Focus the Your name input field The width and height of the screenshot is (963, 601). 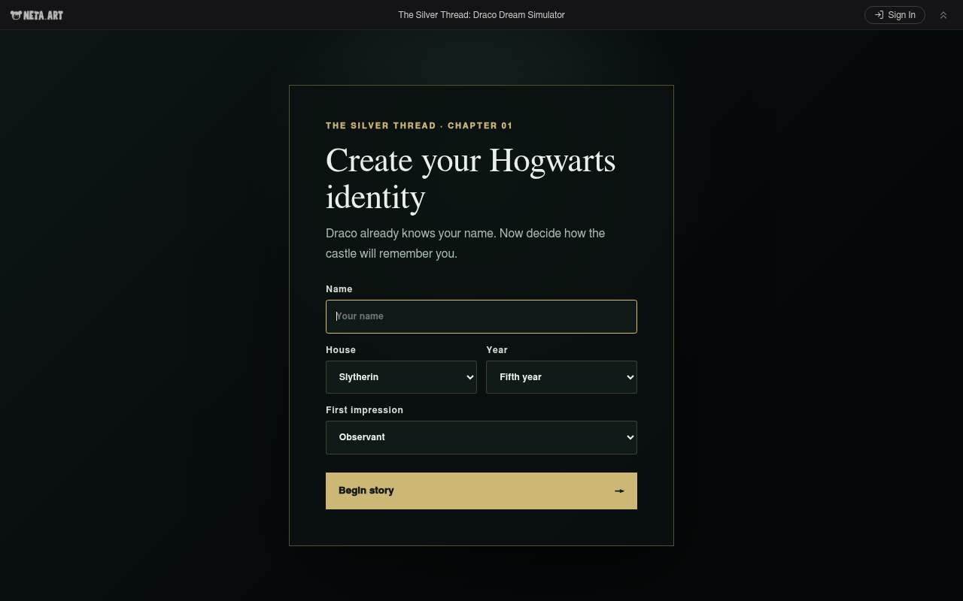click(481, 316)
